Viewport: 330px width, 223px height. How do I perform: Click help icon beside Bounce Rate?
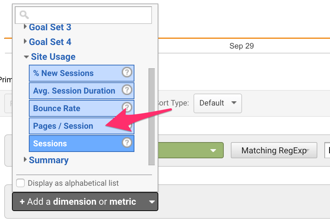point(127,107)
